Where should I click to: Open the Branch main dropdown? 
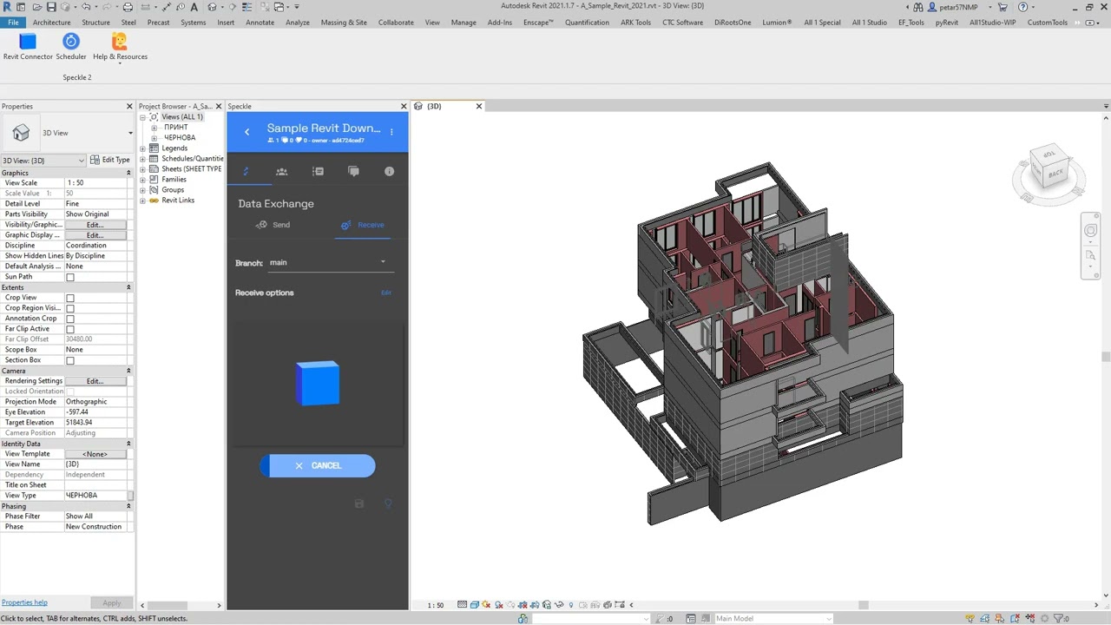pyautogui.click(x=328, y=263)
